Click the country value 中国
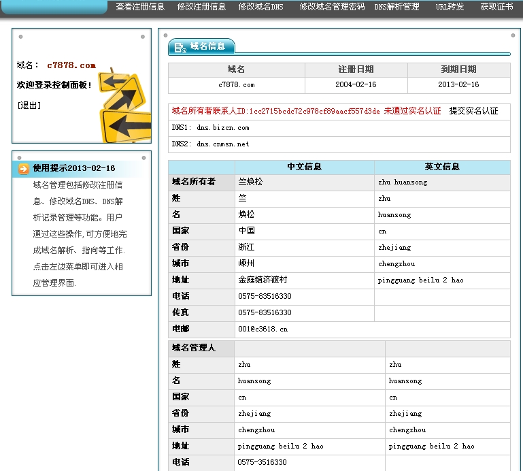523x471 pixels. pyautogui.click(x=246, y=231)
